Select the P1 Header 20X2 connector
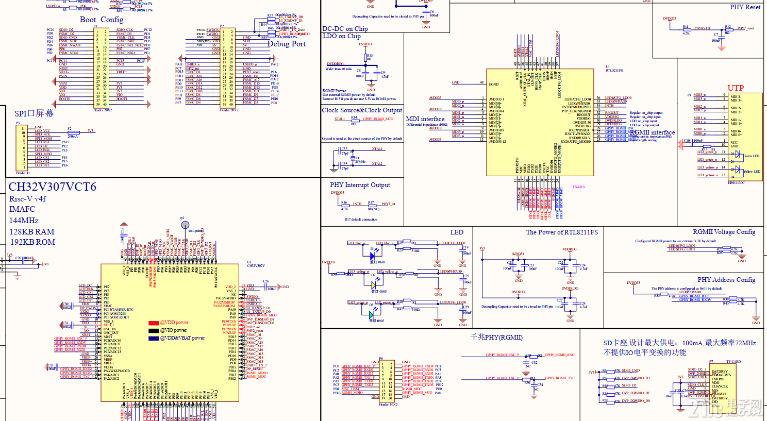The width and height of the screenshot is (767, 421). pos(102,68)
